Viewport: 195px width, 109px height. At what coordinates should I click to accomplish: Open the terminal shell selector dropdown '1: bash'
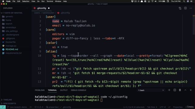coord(151,90)
